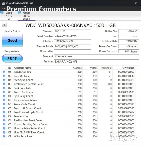
Task: Click the current value 115 for Temperature
Action: [80, 116]
